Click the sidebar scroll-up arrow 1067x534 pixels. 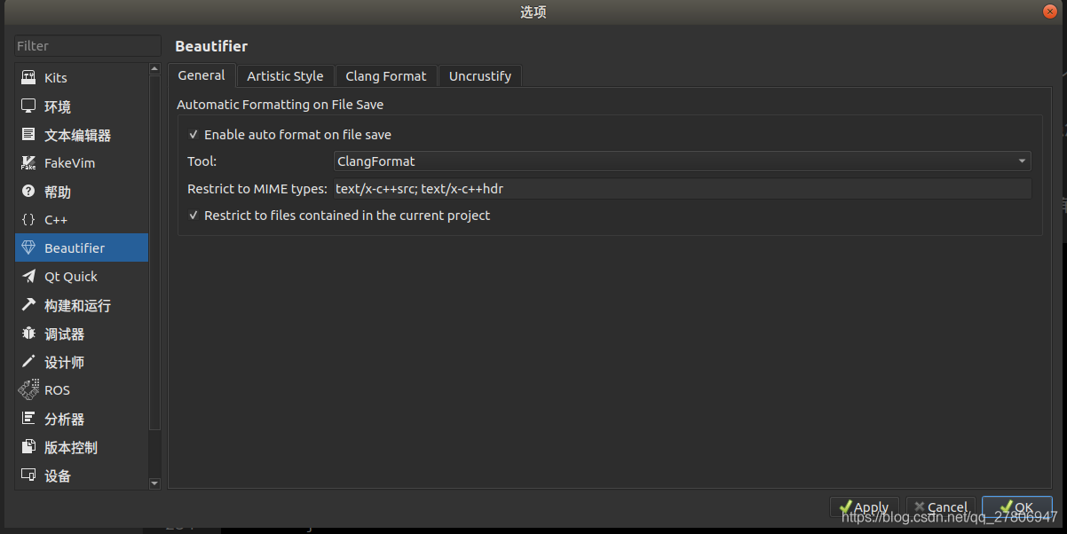154,67
